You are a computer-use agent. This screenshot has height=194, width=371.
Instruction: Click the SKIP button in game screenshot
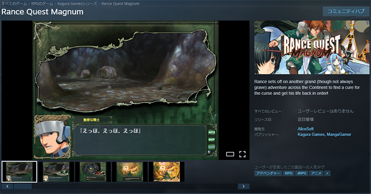211,139
